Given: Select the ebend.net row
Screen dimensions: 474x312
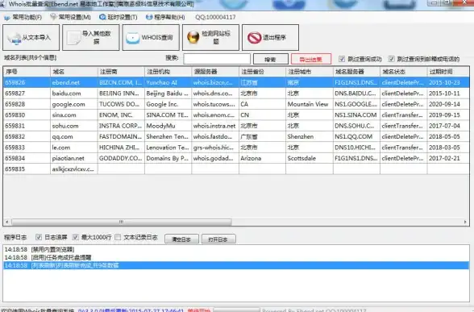Looking at the screenshot, I should [x=236, y=82].
